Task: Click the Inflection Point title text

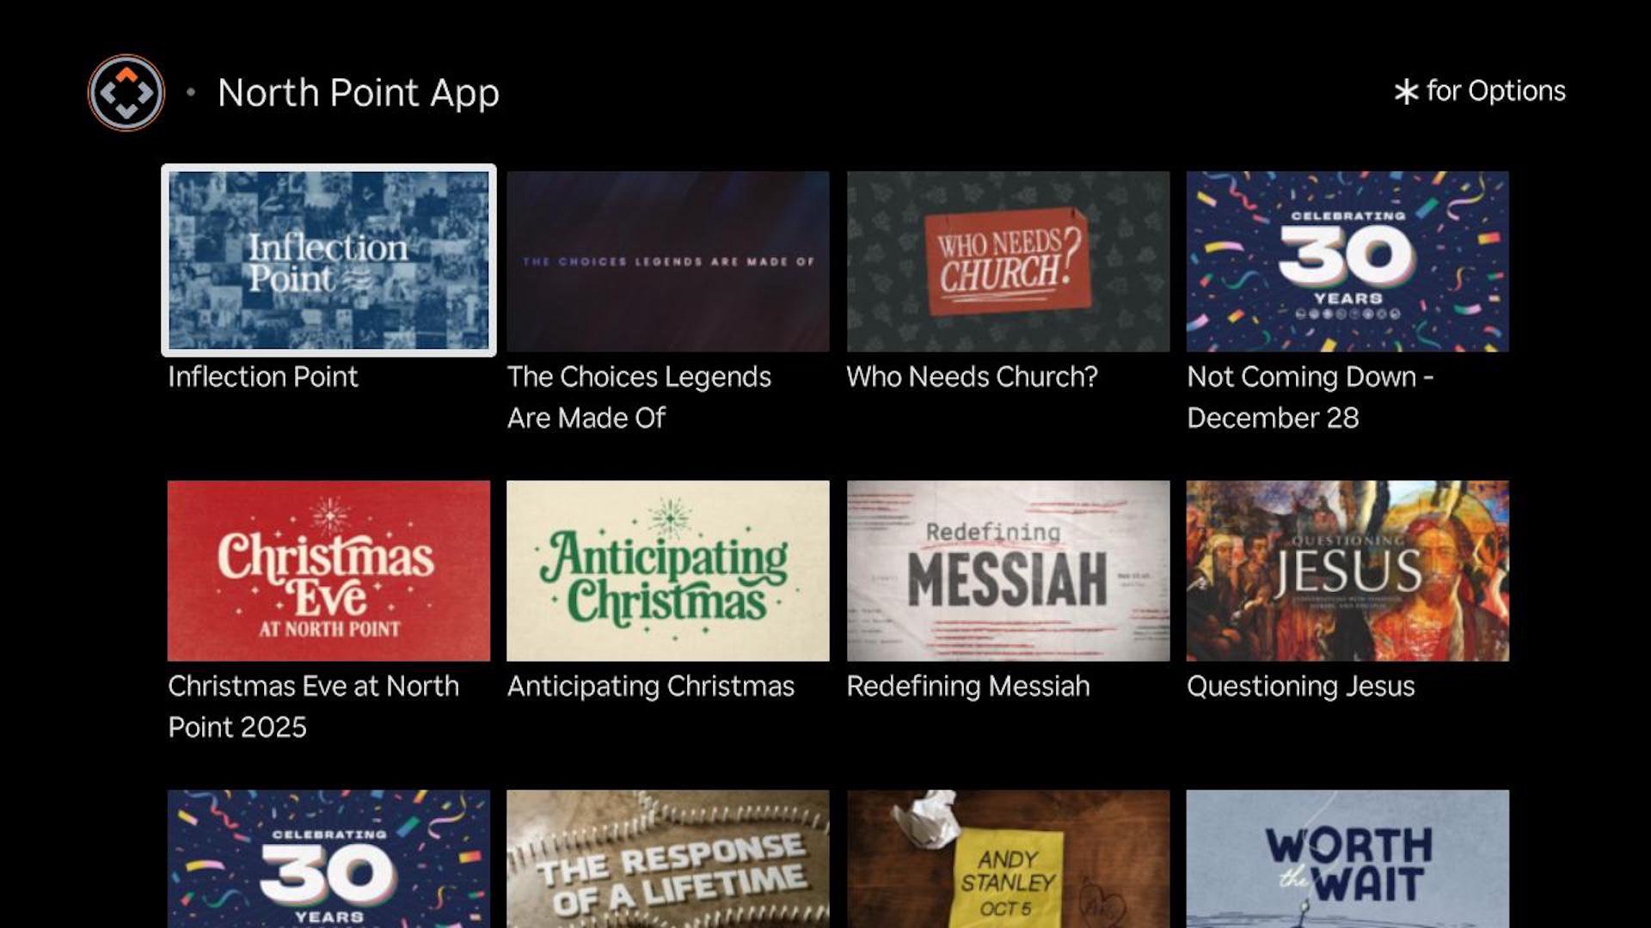Action: 262,377
